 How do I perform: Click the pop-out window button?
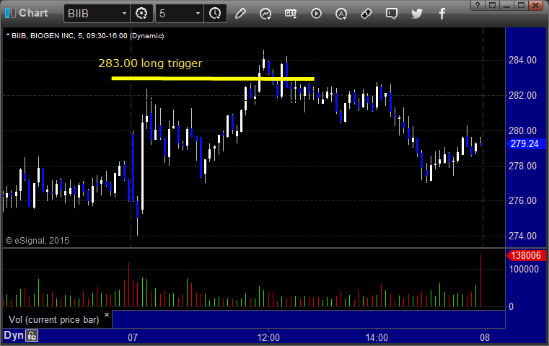point(493,5)
